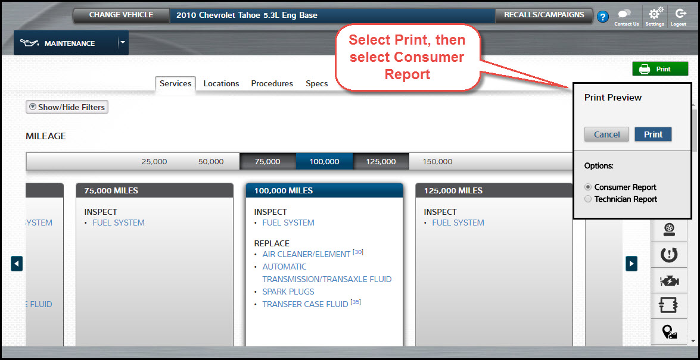The image size is (700, 360).
Task: Open Automatic Transmission/Transaxle Fluid link
Action: pos(327,273)
